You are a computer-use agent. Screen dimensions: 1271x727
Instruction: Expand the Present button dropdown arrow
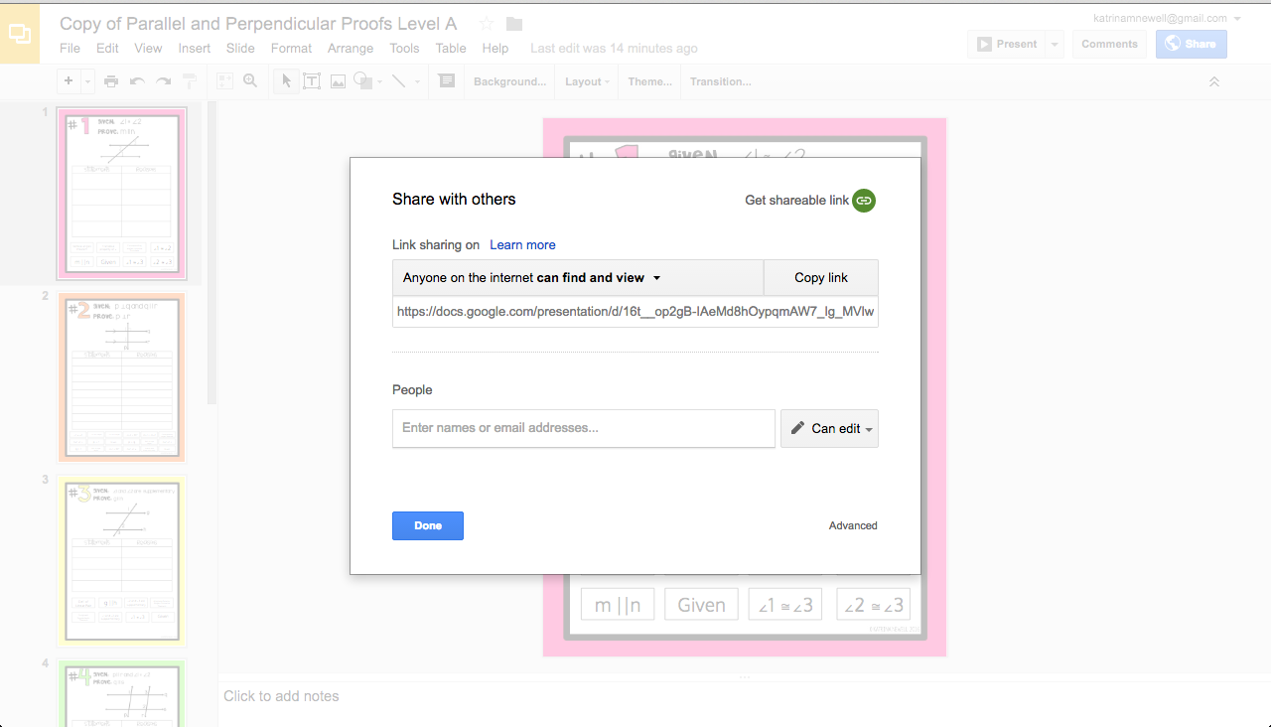1053,43
